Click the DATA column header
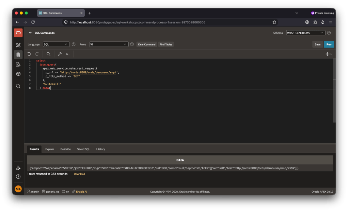Viewport: 348px width, 211px height. point(180,160)
